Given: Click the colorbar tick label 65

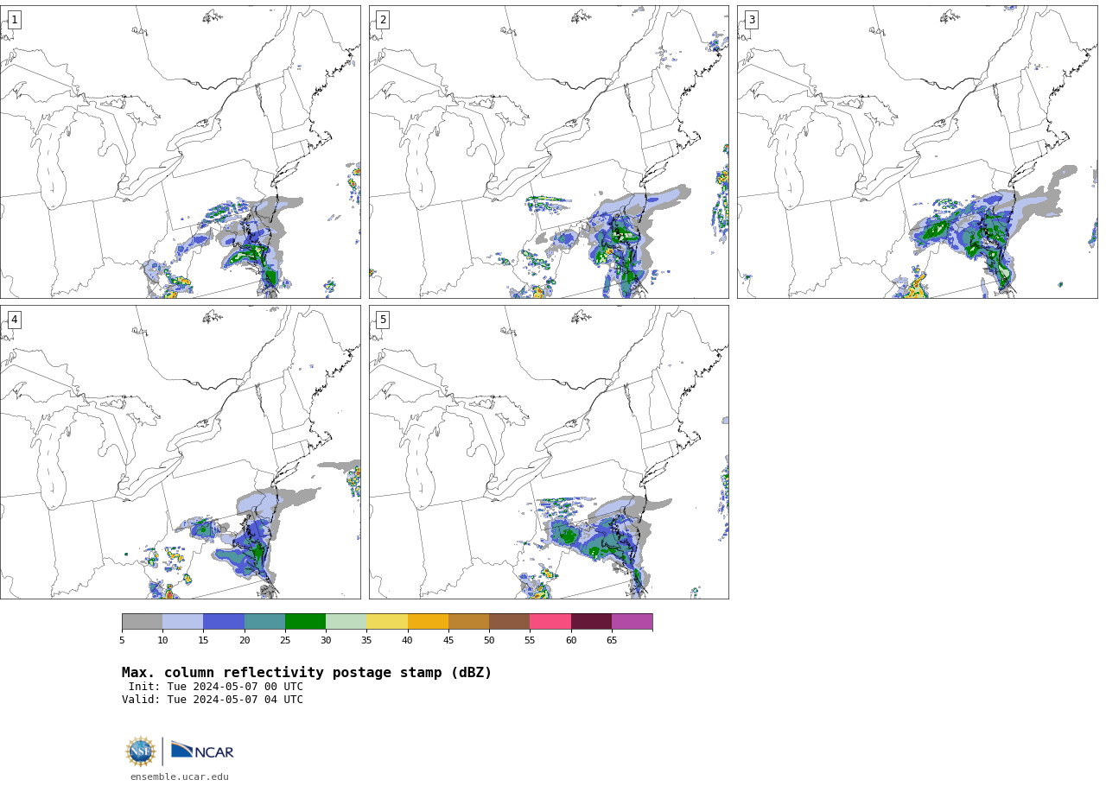Looking at the screenshot, I should coord(612,640).
